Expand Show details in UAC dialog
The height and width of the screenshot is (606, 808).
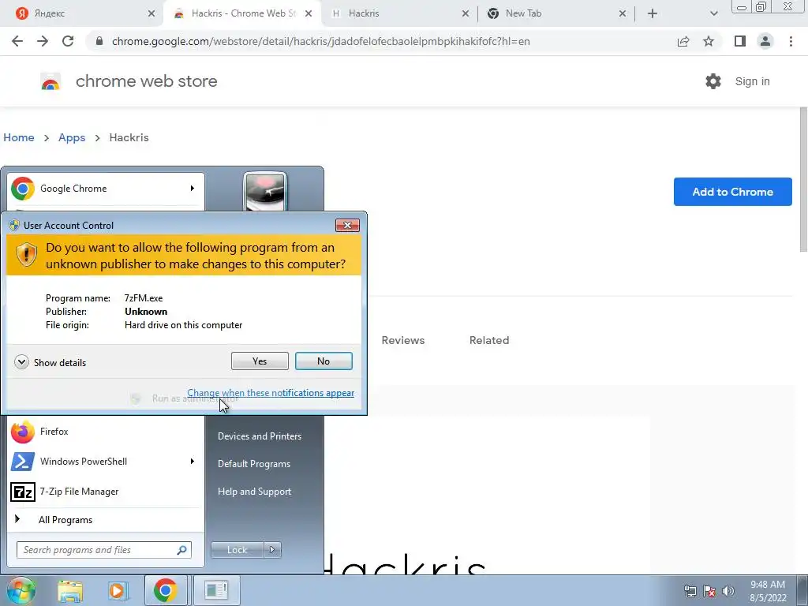[50, 362]
